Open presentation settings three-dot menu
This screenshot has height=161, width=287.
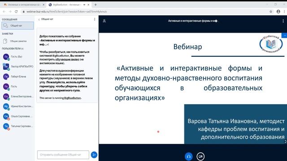click(283, 21)
